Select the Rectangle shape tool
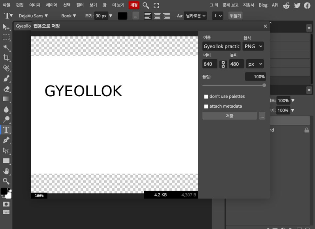The width and height of the screenshot is (315, 229). tap(6, 161)
